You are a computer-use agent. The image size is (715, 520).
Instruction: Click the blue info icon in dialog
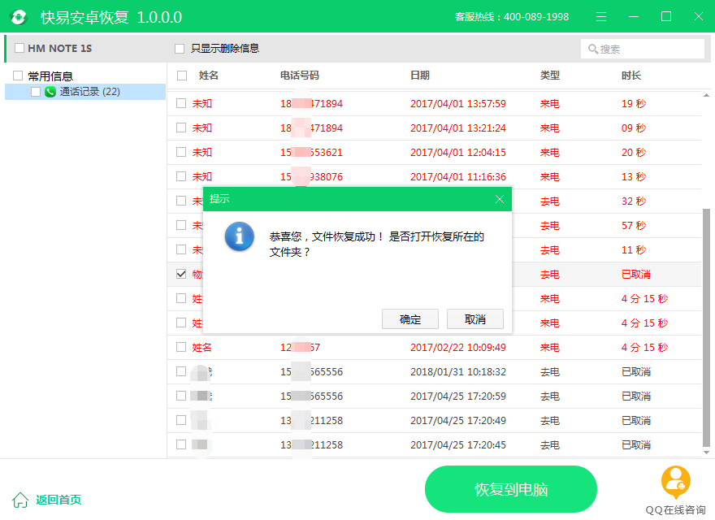[239, 236]
